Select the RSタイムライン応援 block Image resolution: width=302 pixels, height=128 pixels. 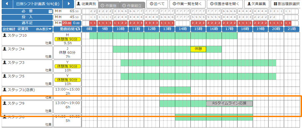(x=229, y=104)
